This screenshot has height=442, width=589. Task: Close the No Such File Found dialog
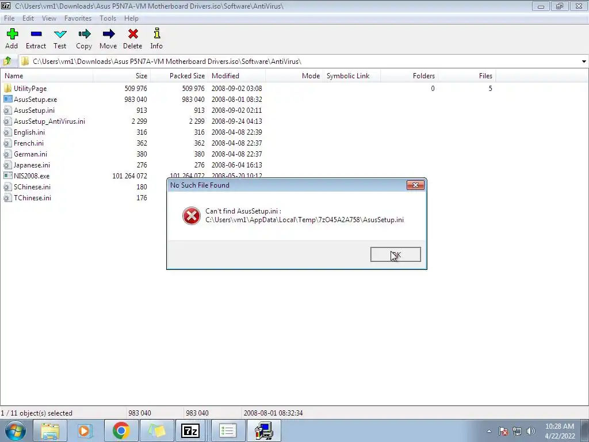415,185
